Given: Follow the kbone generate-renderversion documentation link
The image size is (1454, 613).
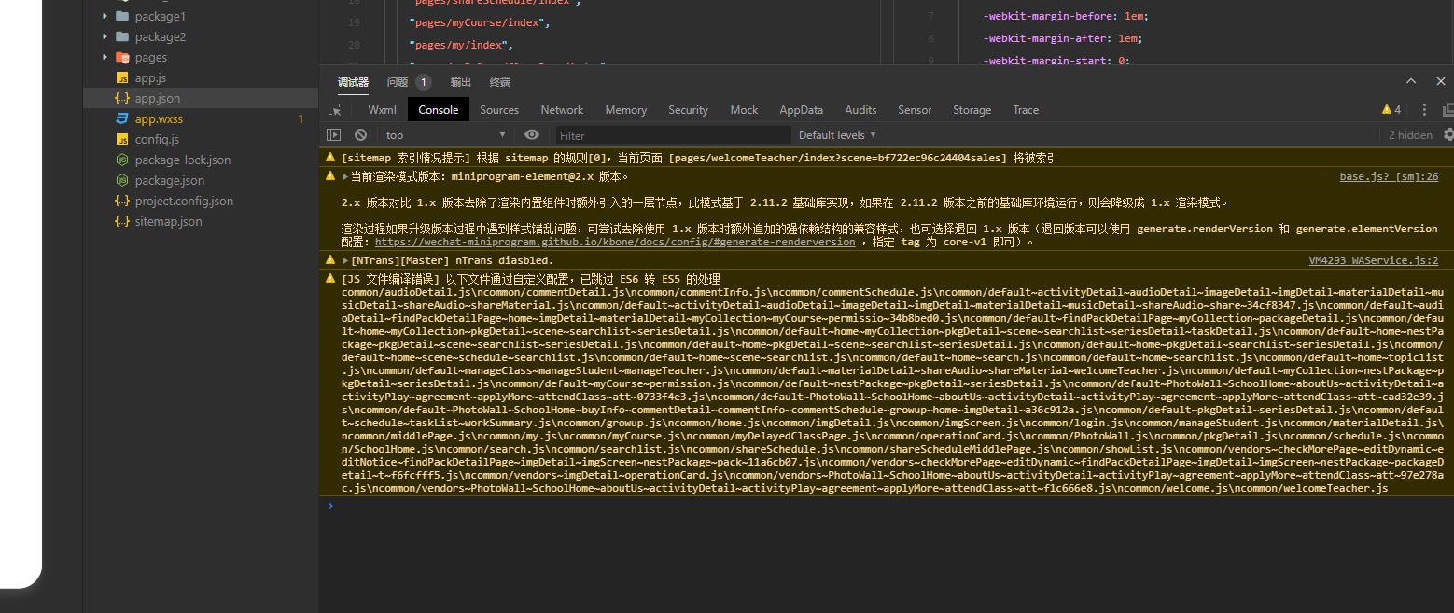Looking at the screenshot, I should click(x=616, y=242).
